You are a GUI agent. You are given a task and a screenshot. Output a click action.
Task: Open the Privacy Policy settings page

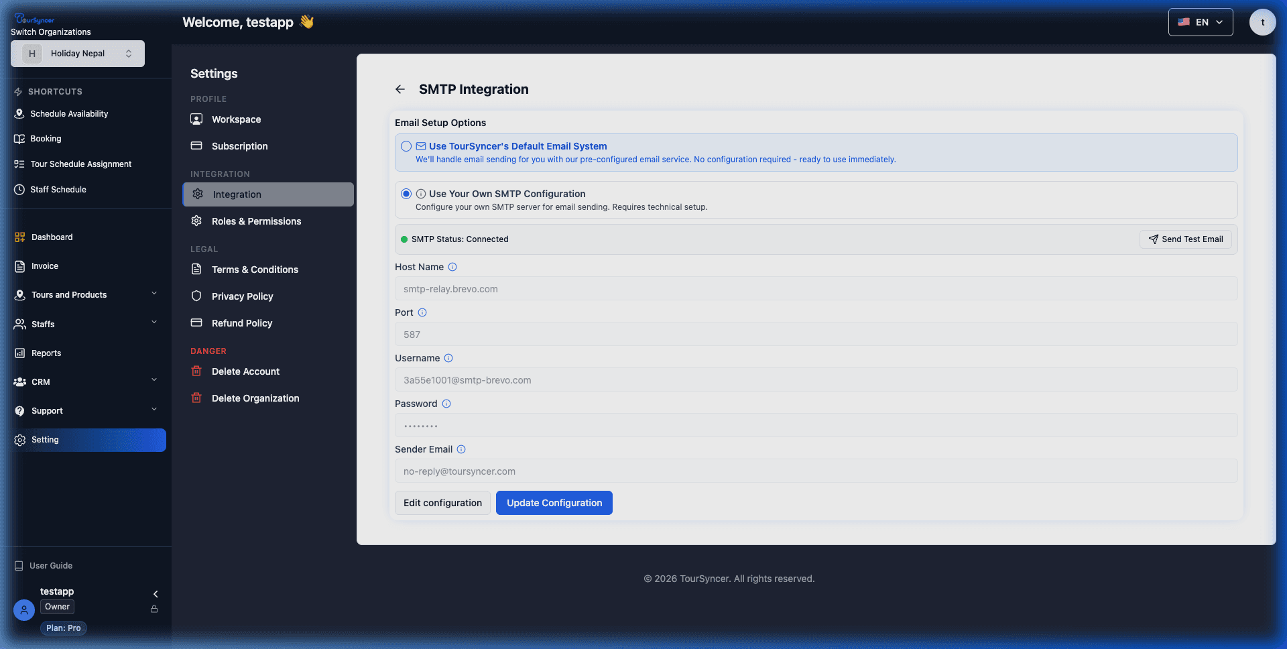[x=241, y=296]
